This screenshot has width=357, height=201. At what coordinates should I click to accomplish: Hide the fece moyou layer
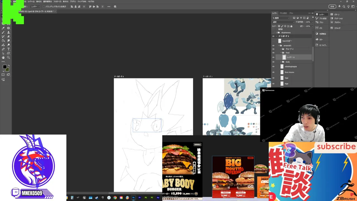pyautogui.click(x=273, y=72)
